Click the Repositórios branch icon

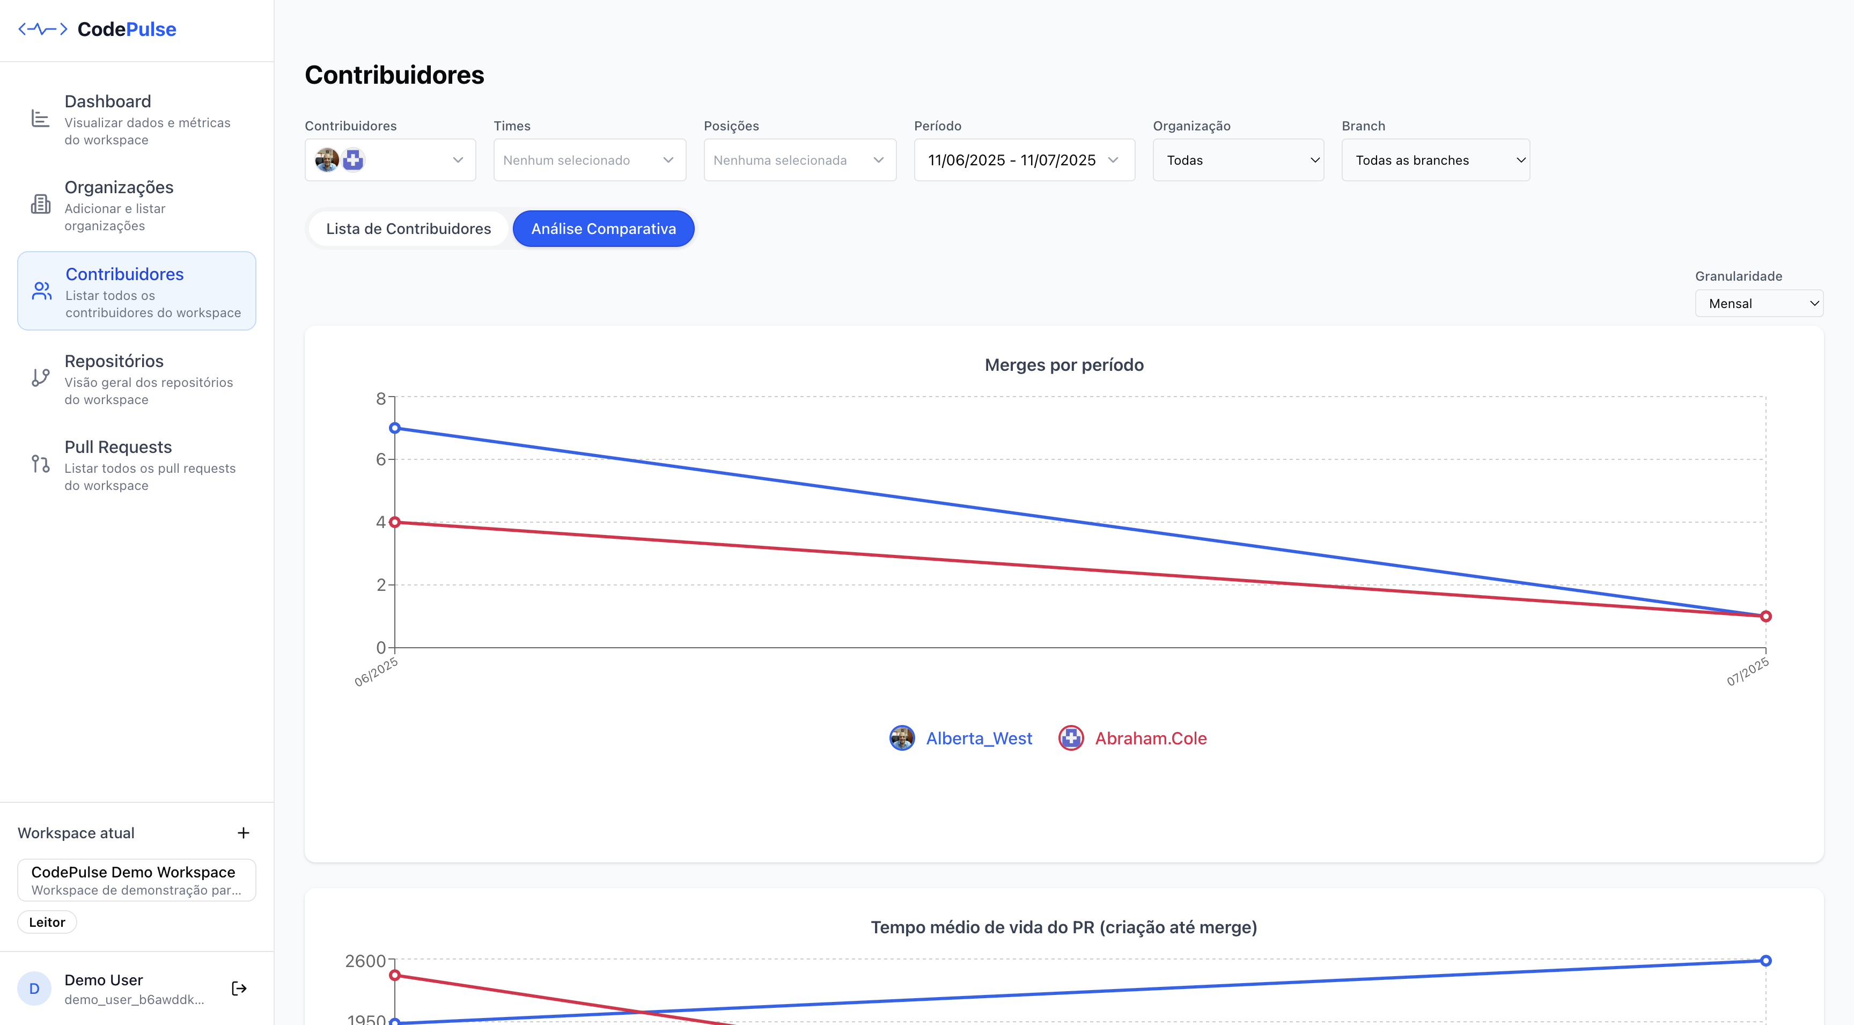pos(40,378)
